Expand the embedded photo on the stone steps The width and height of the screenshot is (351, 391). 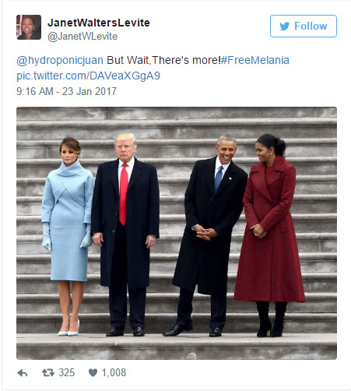tap(177, 233)
